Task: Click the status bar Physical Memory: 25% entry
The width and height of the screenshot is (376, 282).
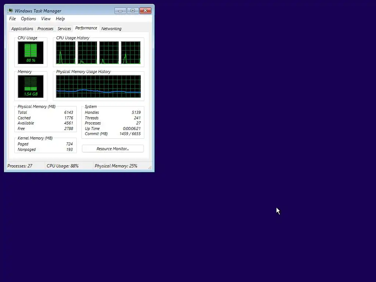Action: click(116, 166)
